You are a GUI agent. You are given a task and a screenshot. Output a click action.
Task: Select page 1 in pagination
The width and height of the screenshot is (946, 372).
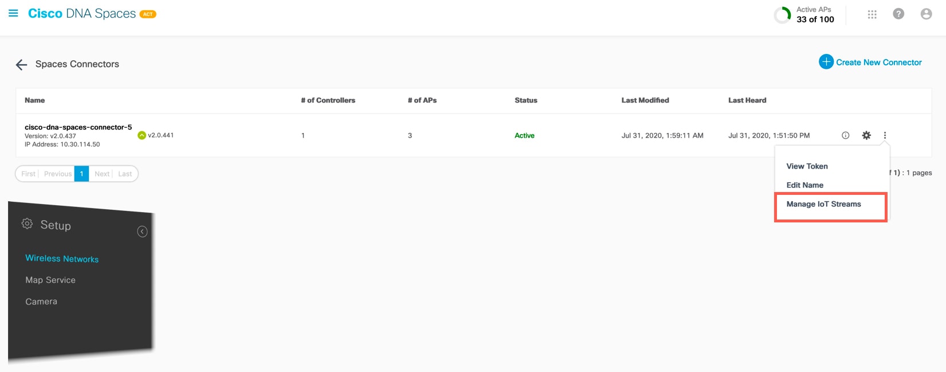coord(81,174)
